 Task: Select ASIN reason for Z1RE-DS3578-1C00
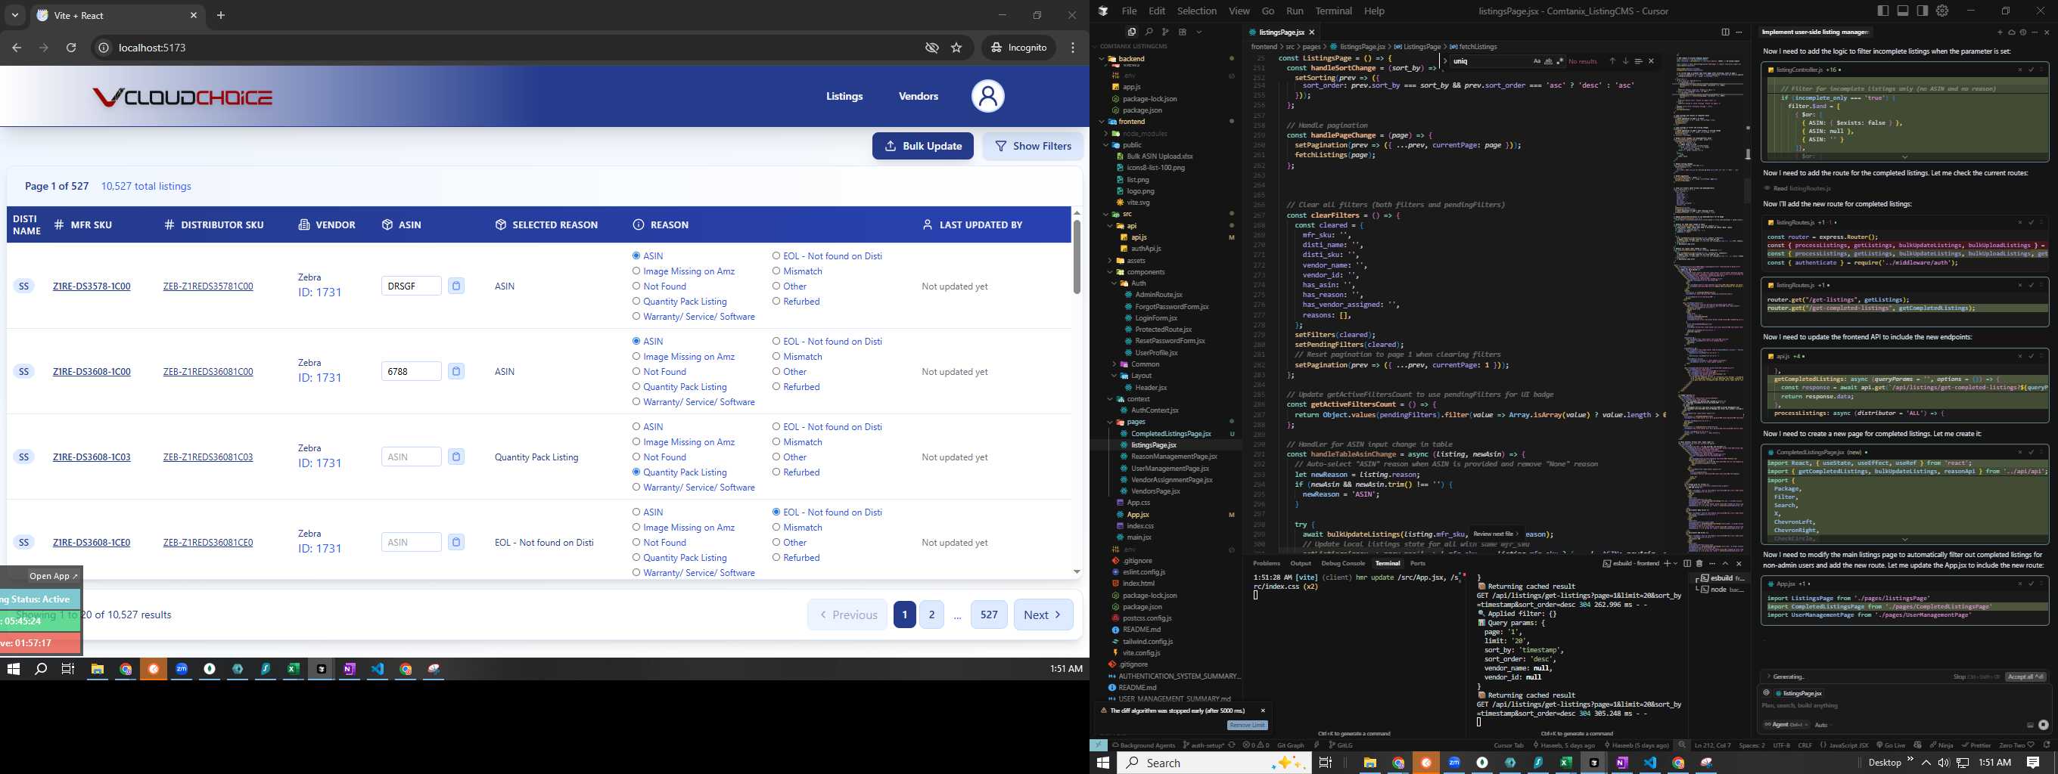[637, 256]
